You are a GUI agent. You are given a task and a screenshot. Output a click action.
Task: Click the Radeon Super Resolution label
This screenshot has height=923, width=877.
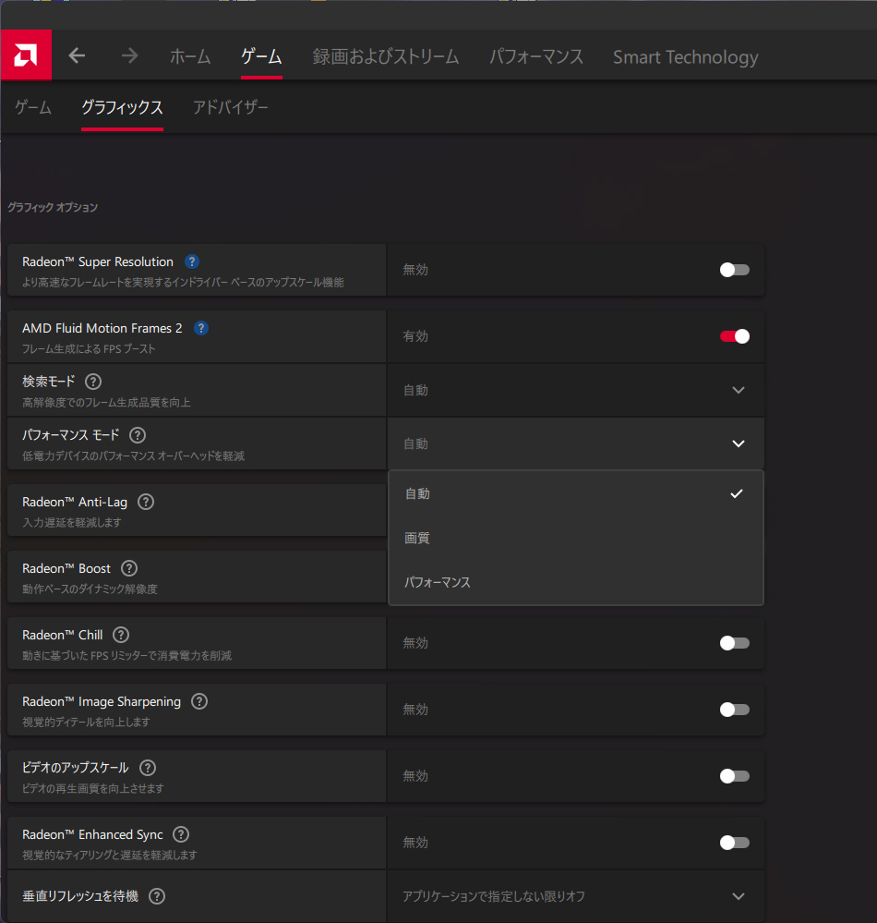[98, 262]
